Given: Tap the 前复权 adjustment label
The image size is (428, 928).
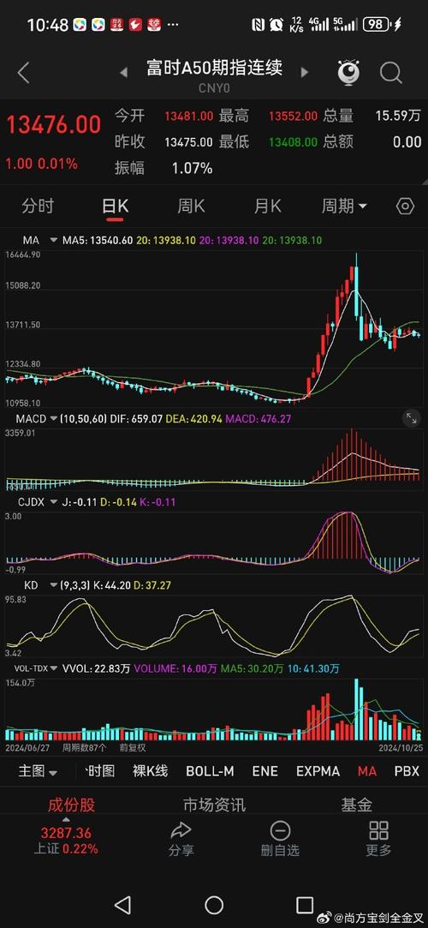Looking at the screenshot, I should pos(133,747).
